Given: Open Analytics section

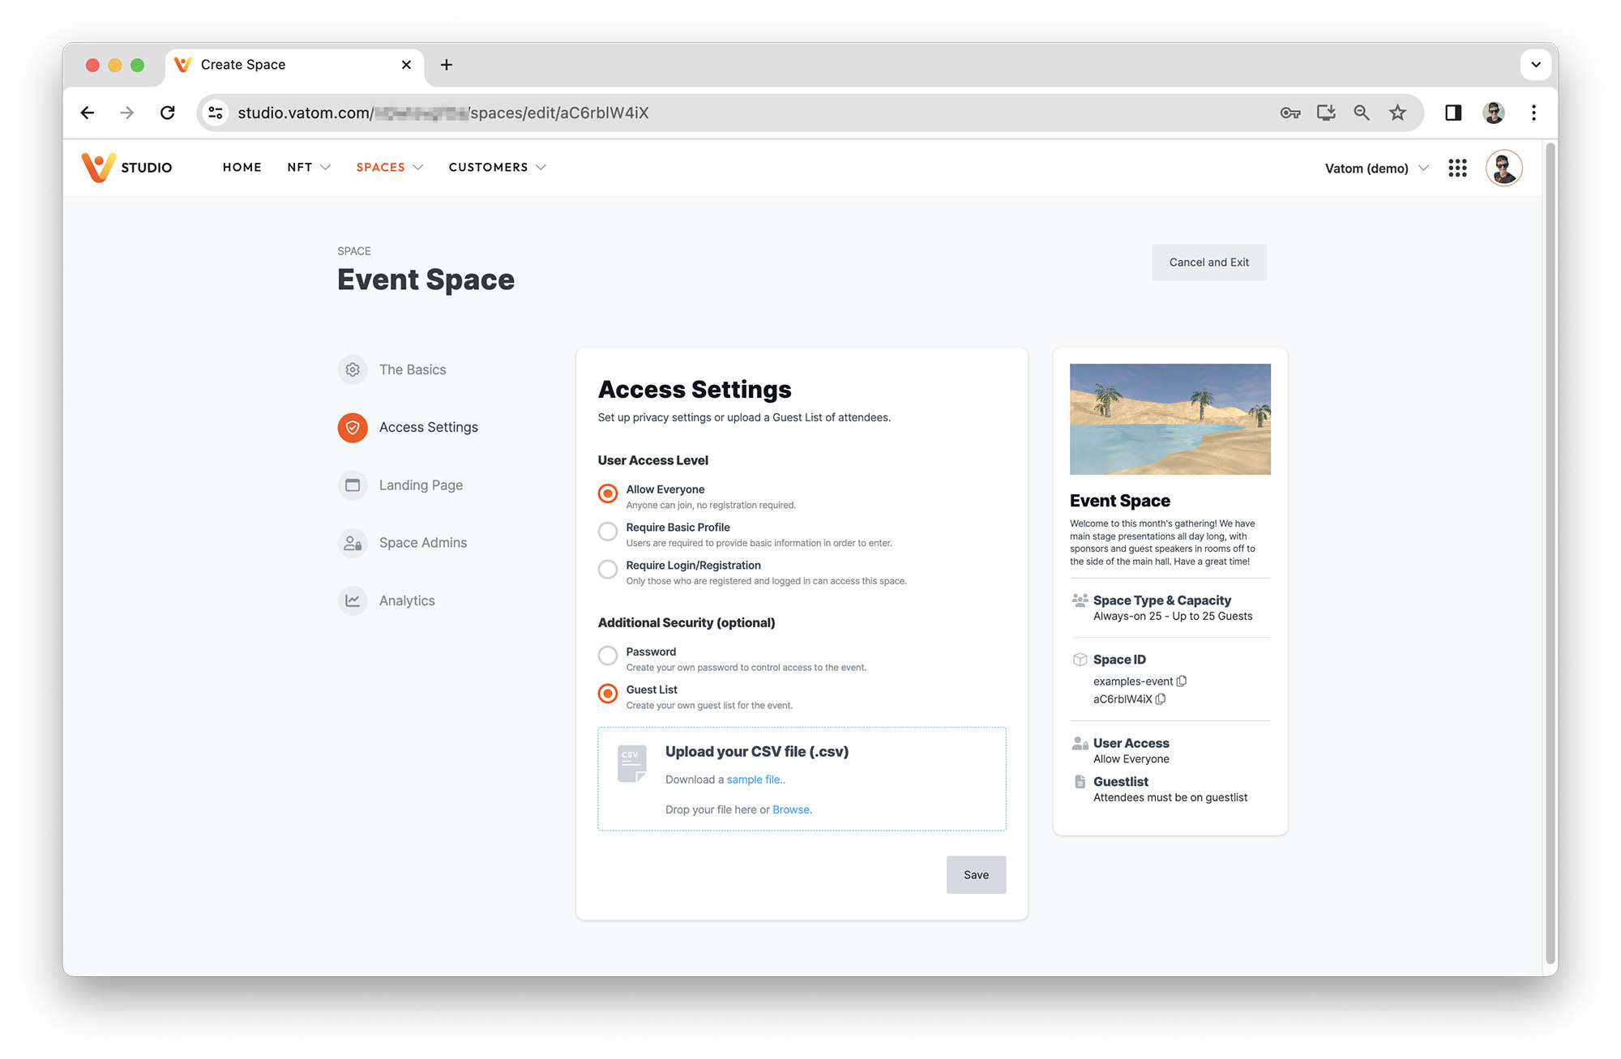Looking at the screenshot, I should click(x=387, y=600).
